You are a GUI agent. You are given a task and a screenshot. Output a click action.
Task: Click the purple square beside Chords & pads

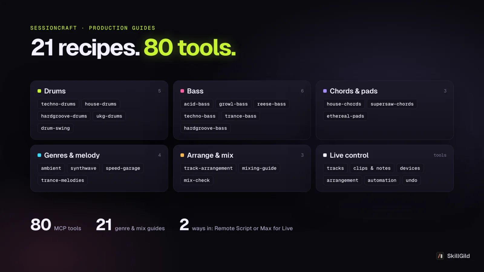pos(325,91)
